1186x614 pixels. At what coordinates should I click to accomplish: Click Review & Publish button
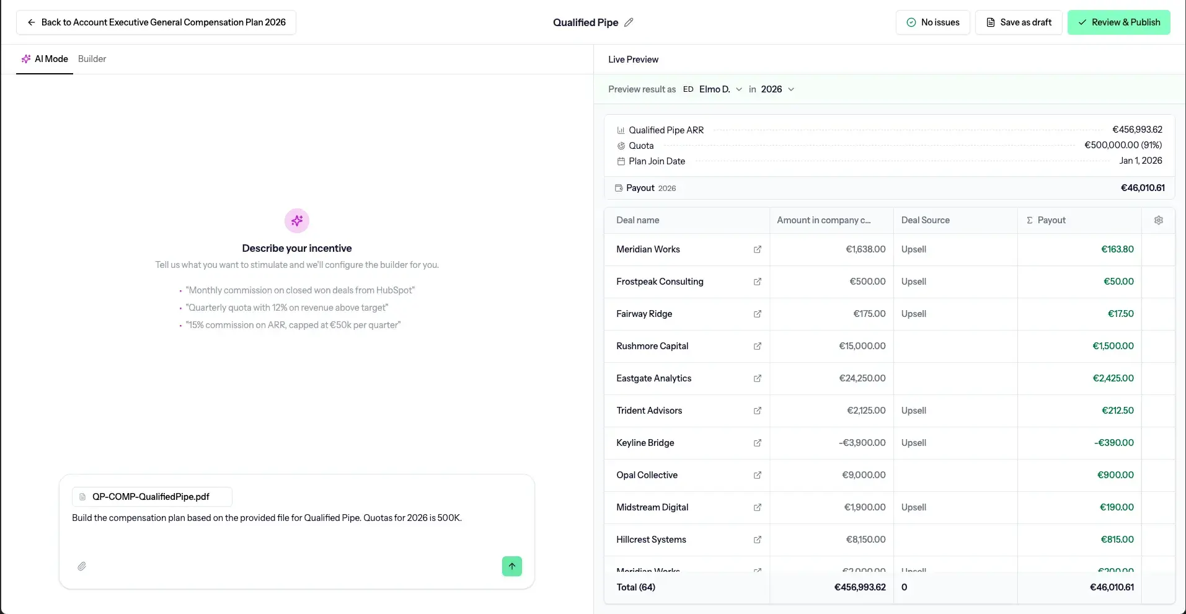pyautogui.click(x=1118, y=22)
